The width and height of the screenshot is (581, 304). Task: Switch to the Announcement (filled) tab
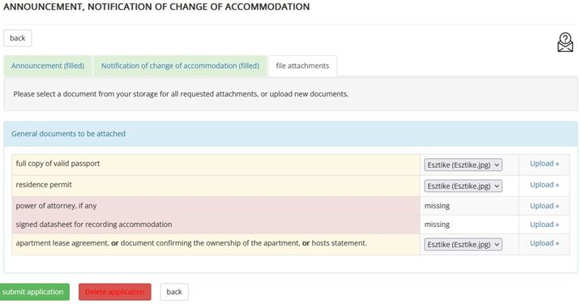48,66
